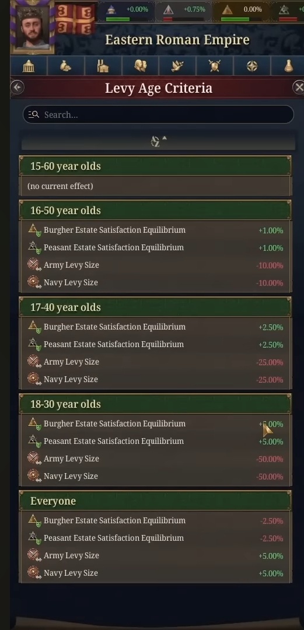The image size is (304, 630).
Task: Open the government pillared building tab
Action: click(29, 66)
